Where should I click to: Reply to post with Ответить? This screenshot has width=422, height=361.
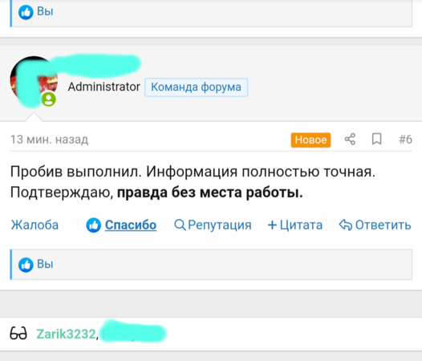pos(383,225)
